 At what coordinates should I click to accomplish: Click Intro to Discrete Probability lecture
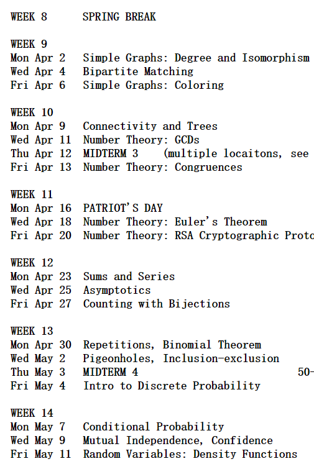click(172, 386)
